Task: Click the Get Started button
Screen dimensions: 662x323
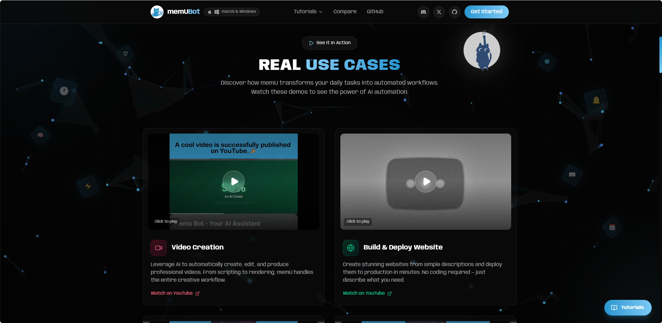Action: tap(487, 12)
